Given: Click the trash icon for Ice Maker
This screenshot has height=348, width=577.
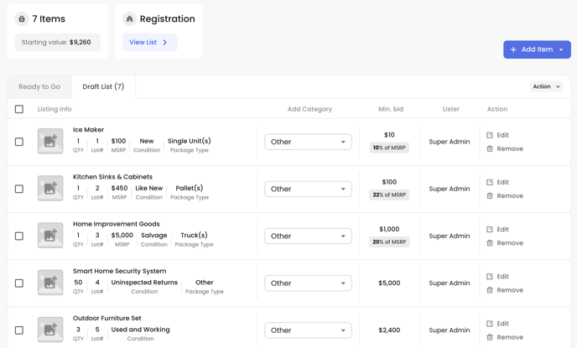Looking at the screenshot, I should pyautogui.click(x=490, y=149).
